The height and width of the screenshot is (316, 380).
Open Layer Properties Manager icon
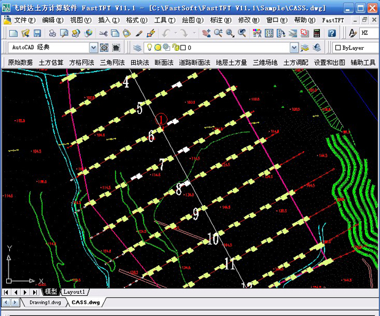click(x=137, y=48)
